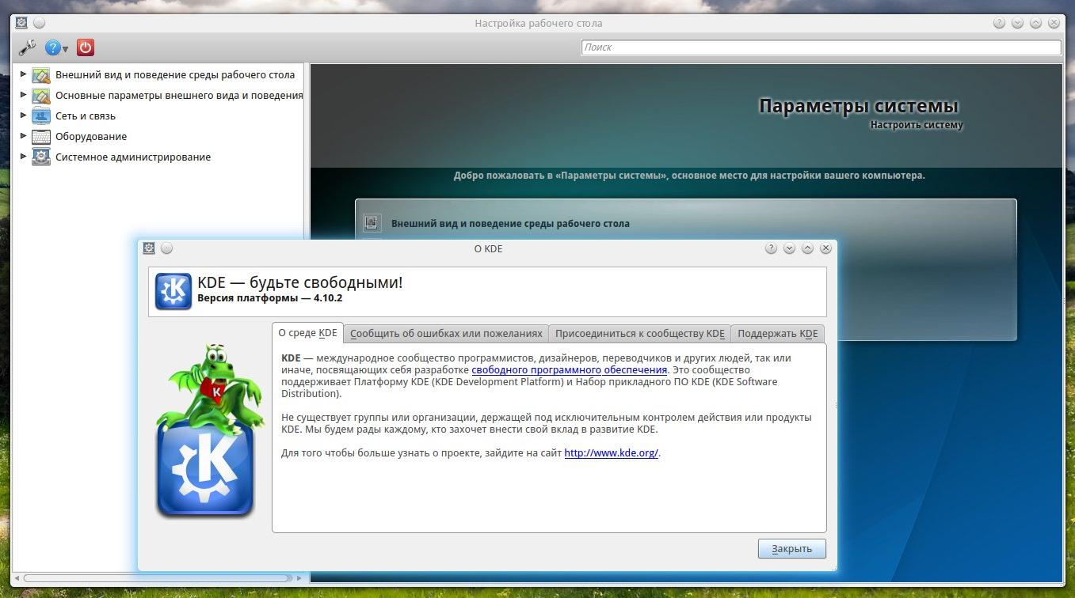Expand 'Внешний вид и поведение среды рабочего стола' tree node
This screenshot has height=598, width=1075.
coord(24,74)
